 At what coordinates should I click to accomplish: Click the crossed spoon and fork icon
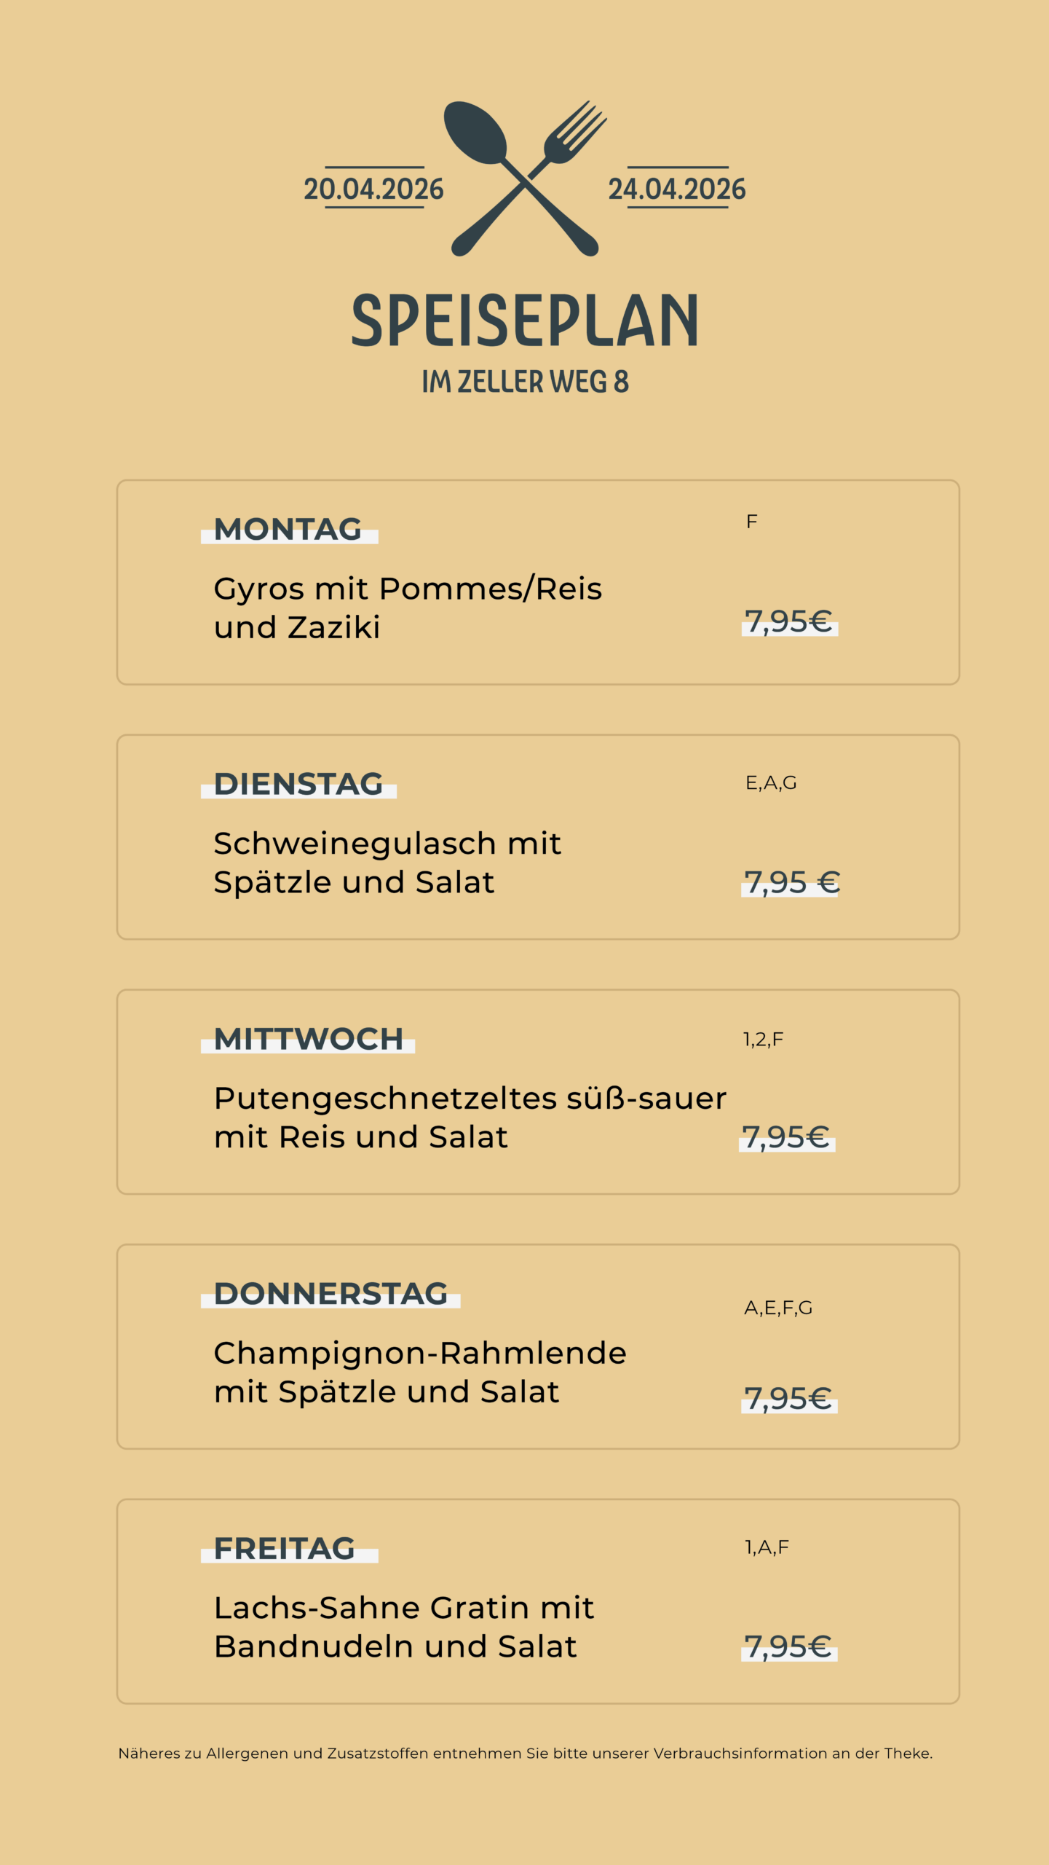[x=525, y=178]
